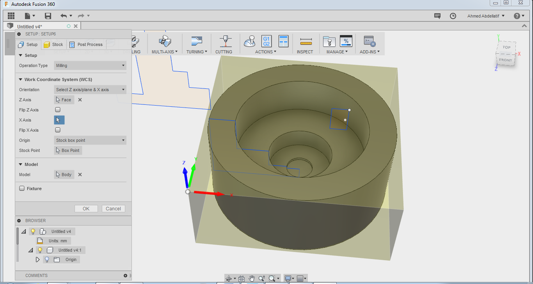533x284 pixels.
Task: Open the Scripts and Add-Ins icon
Action: point(370,41)
